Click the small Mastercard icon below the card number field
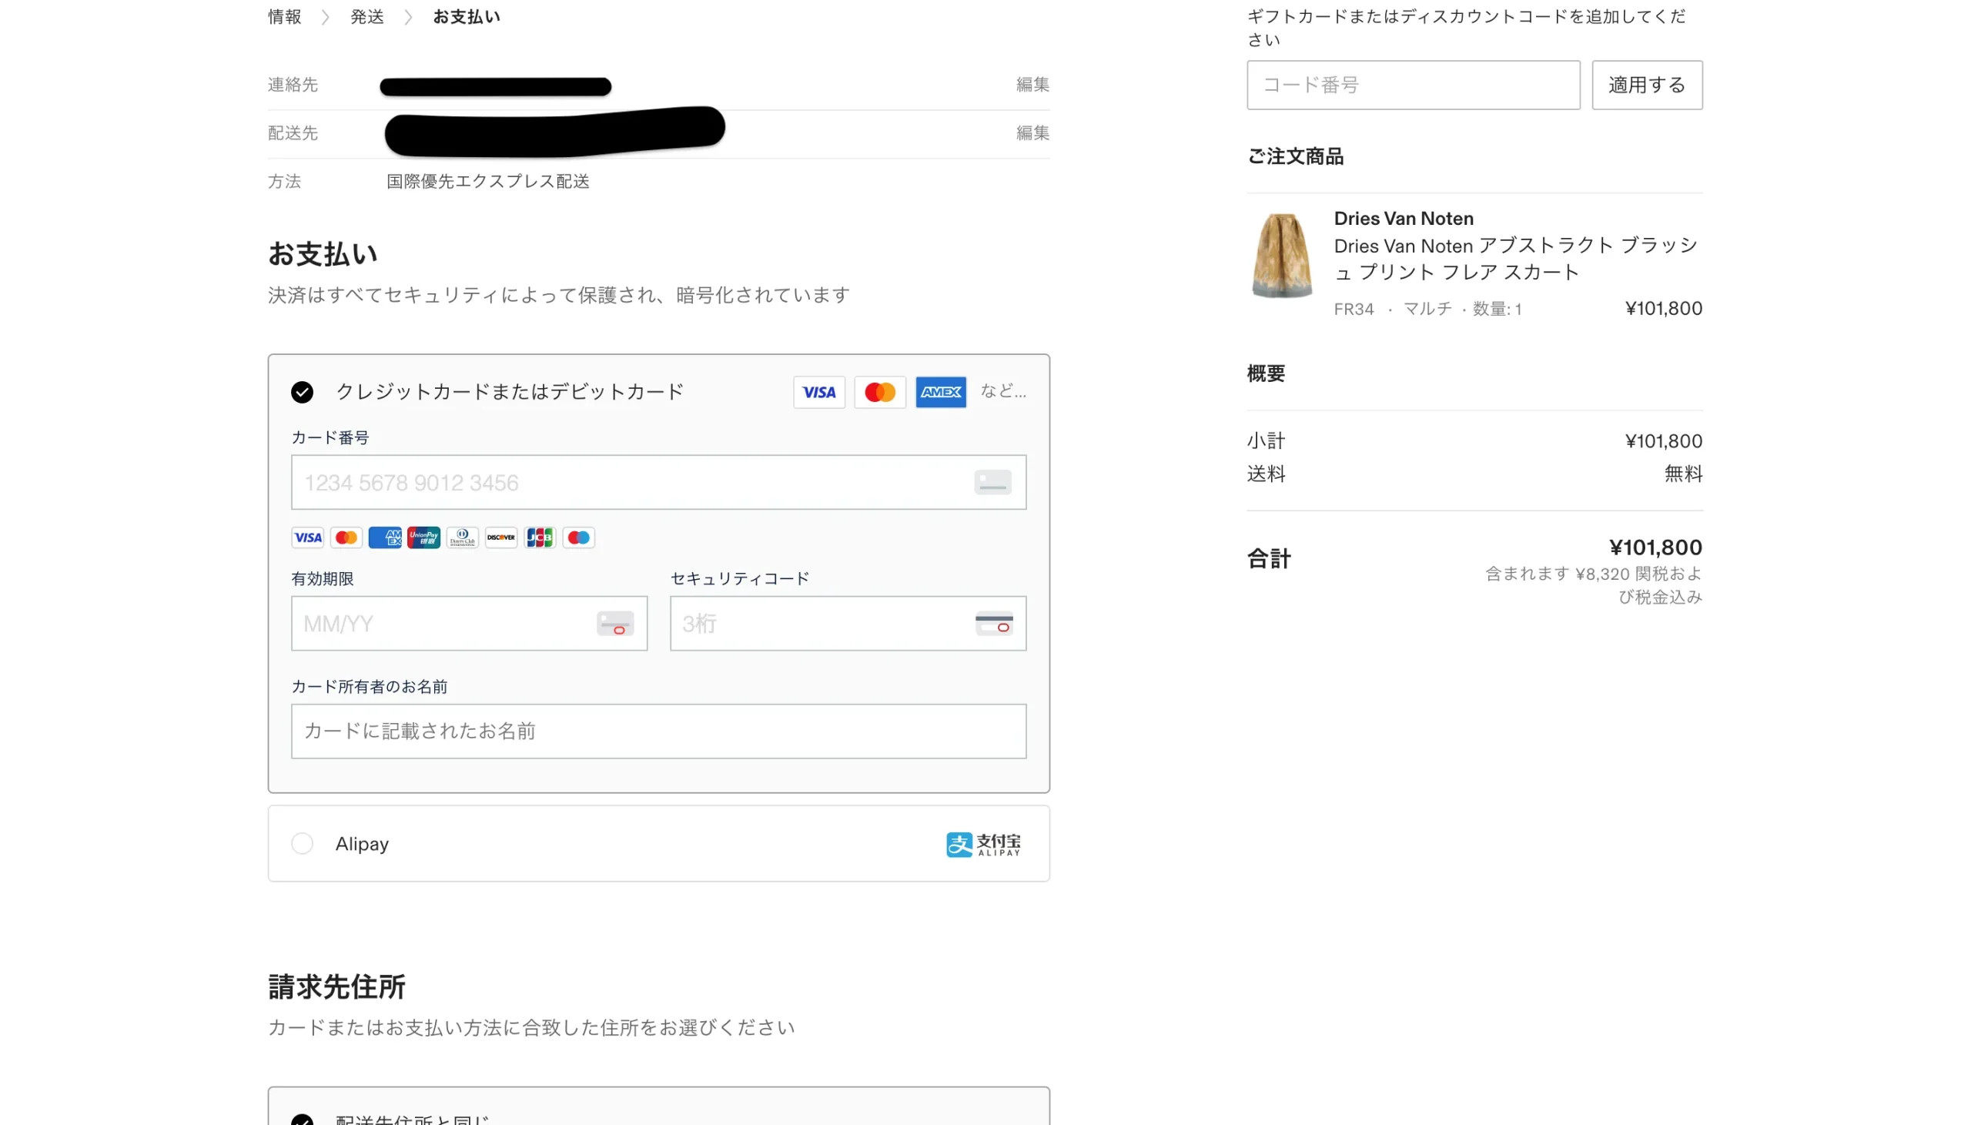This screenshot has height=1125, width=1971. click(346, 537)
